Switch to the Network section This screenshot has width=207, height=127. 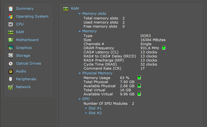pyautogui.click(x=23, y=87)
